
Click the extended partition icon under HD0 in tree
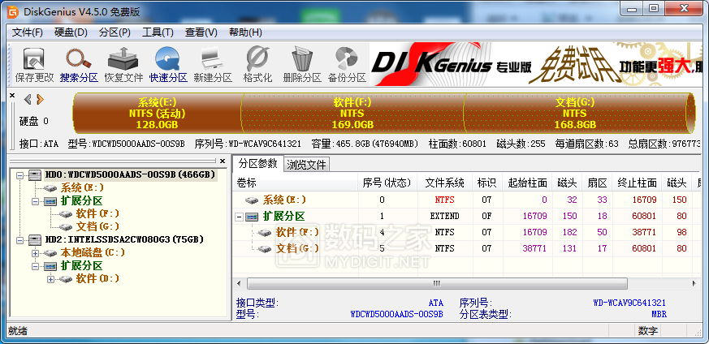[x=50, y=201]
